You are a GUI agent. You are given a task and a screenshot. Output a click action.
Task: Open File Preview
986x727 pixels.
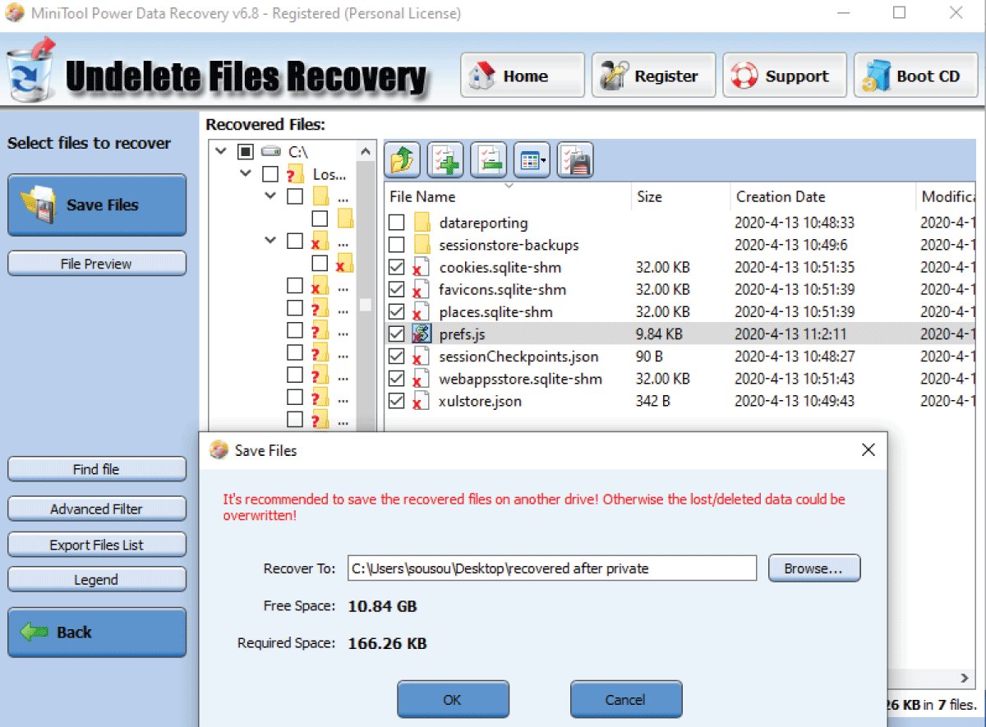tap(97, 264)
